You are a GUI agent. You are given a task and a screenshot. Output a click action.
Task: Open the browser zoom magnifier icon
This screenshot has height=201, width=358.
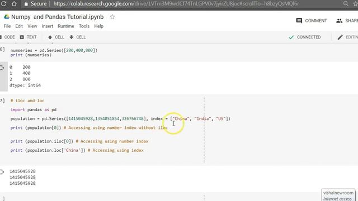tap(346, 4)
